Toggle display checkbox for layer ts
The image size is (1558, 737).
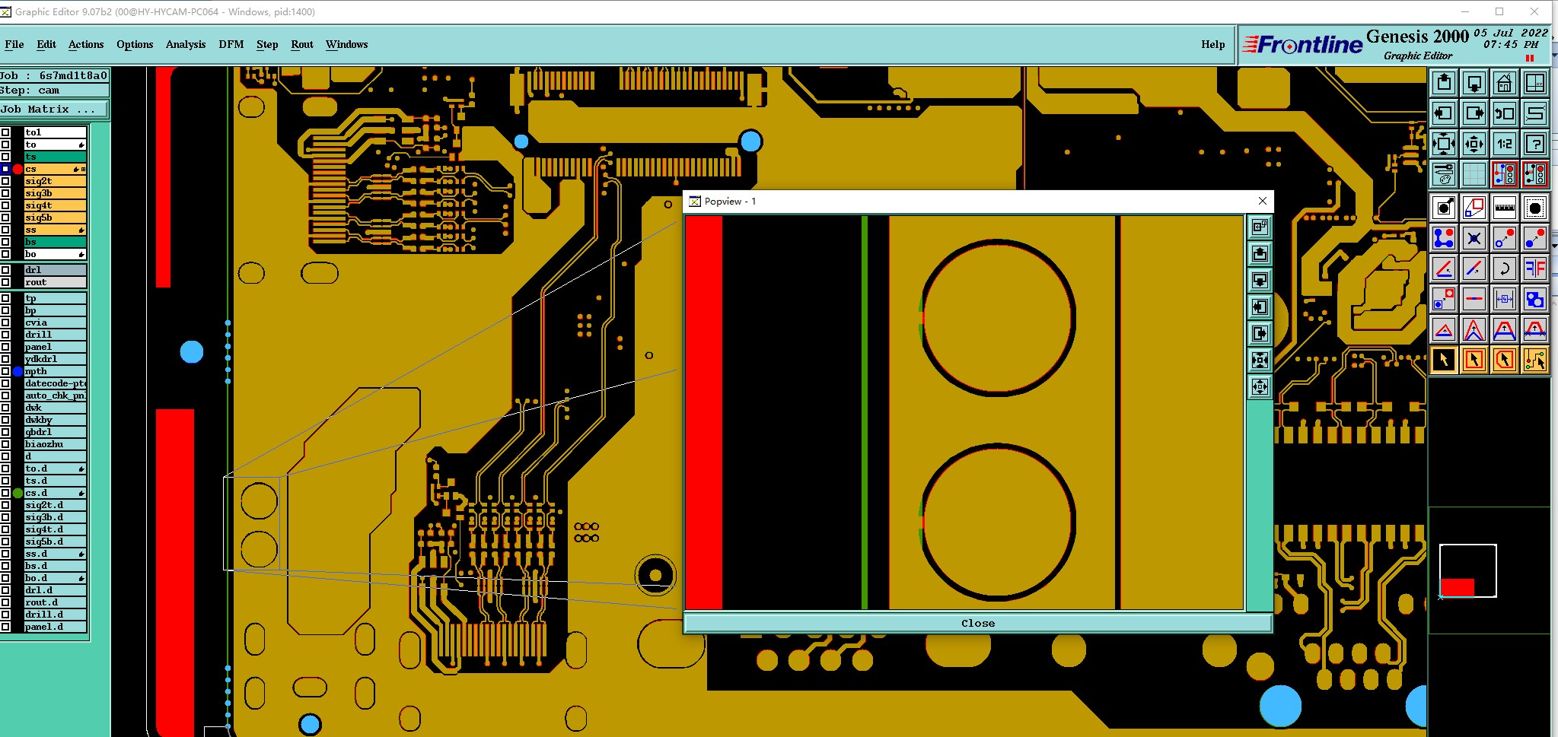click(5, 157)
